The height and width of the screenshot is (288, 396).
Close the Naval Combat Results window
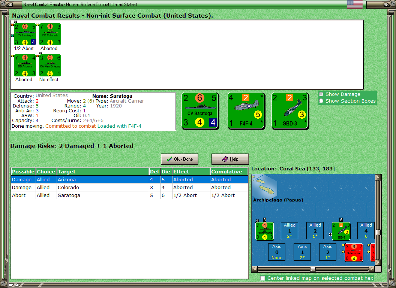(x=386, y=4)
